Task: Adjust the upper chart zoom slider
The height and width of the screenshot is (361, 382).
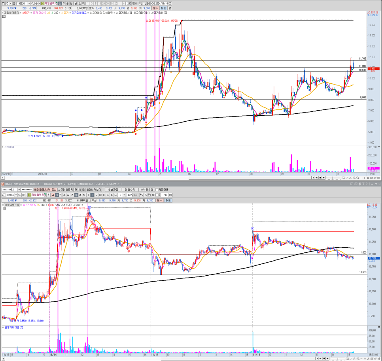Action: pyautogui.click(x=333, y=178)
